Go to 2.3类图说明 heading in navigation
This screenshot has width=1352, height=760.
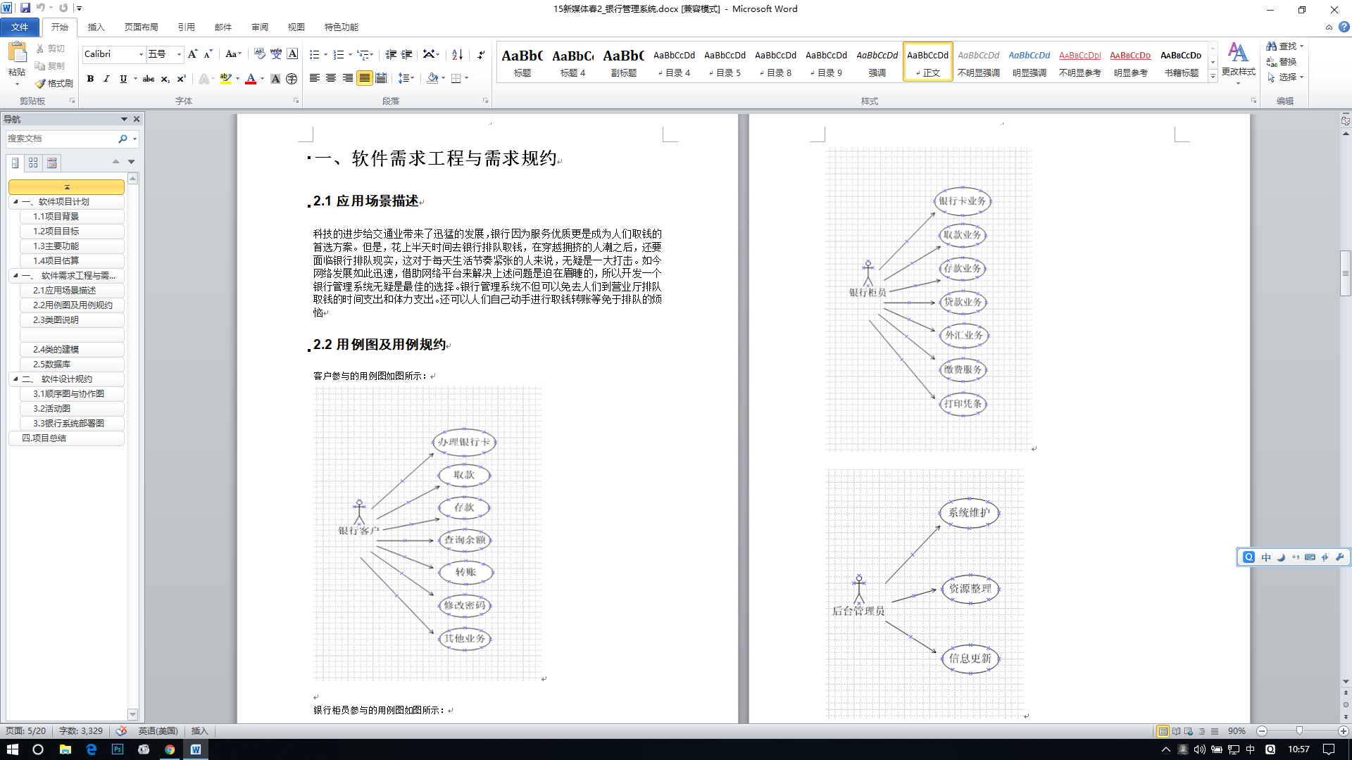pyautogui.click(x=56, y=319)
